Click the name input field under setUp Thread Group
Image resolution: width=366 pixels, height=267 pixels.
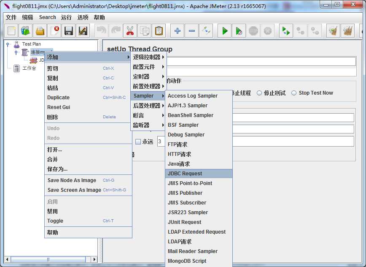click(261, 62)
